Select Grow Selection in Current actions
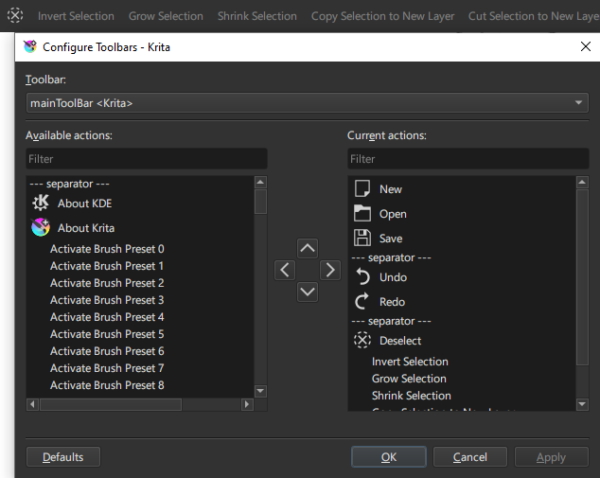 [x=409, y=379]
